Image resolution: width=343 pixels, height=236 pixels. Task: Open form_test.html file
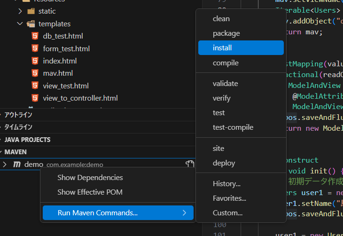point(66,48)
